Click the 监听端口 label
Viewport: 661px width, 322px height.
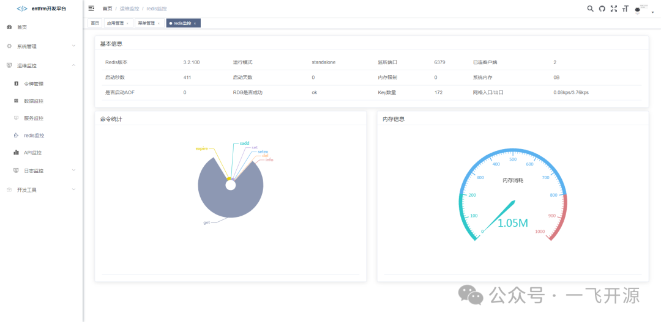(388, 62)
